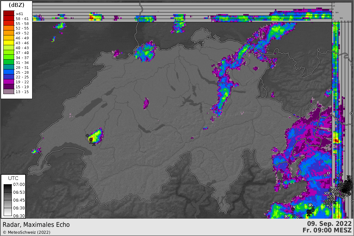The height and width of the screenshot is (236, 354).
Task: Select the 19 - 22 magenta swatch
Action: (x=9, y=82)
